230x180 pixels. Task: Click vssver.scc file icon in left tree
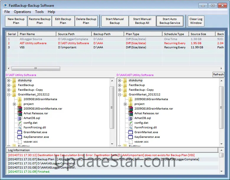20,142
